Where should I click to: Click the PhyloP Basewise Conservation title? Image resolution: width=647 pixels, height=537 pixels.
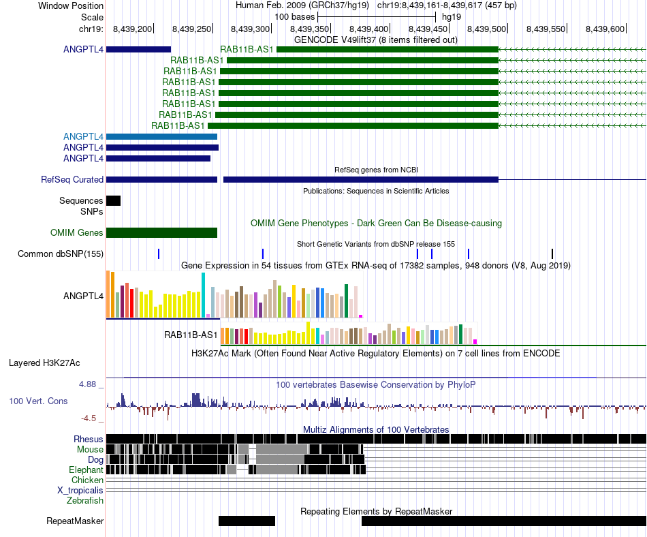tap(375, 385)
